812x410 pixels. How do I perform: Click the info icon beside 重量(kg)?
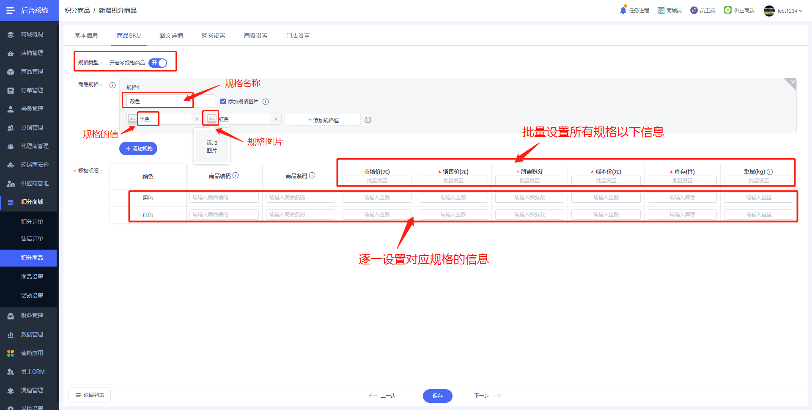tap(770, 172)
